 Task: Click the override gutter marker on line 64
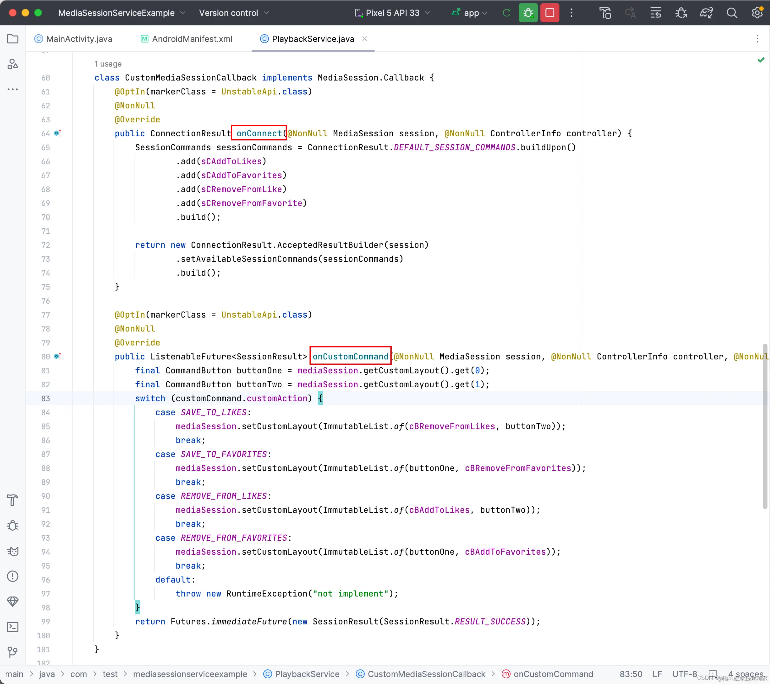tap(58, 133)
